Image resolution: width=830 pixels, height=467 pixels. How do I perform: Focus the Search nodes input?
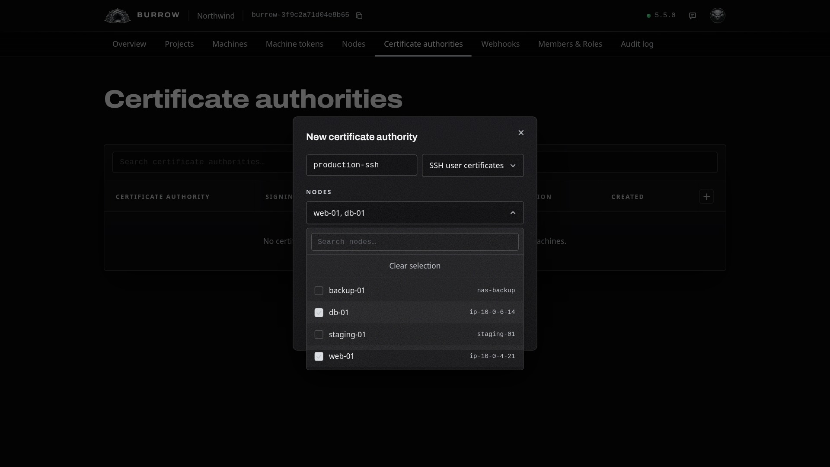tap(415, 242)
